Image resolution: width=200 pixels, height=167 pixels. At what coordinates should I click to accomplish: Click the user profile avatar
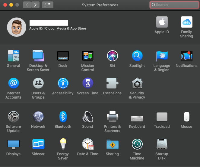pos(17,27)
